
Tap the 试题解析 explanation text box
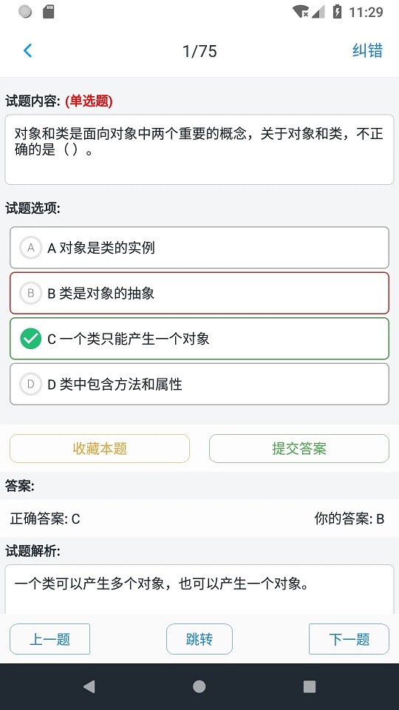point(199,589)
